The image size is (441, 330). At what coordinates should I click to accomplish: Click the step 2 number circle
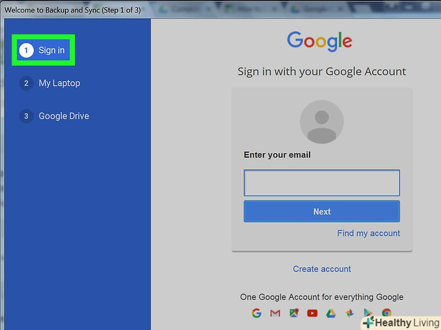26,83
